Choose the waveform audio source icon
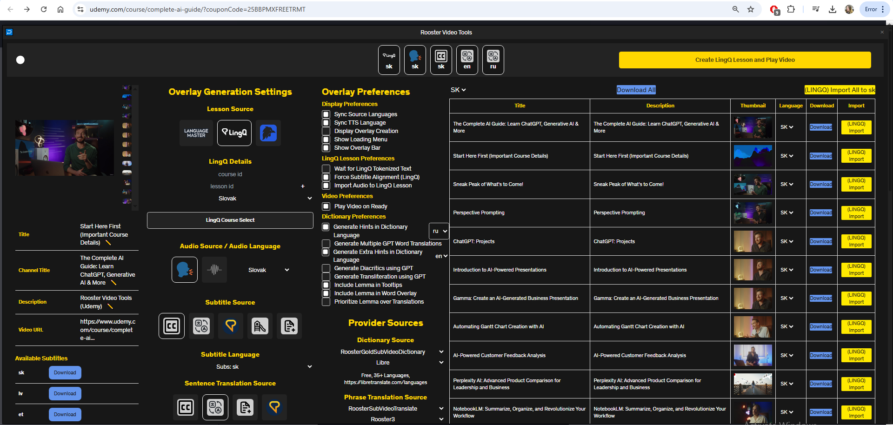 coord(214,270)
